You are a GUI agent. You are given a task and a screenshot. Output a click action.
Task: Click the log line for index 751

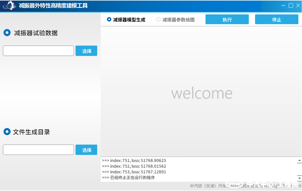[x=134, y=160]
